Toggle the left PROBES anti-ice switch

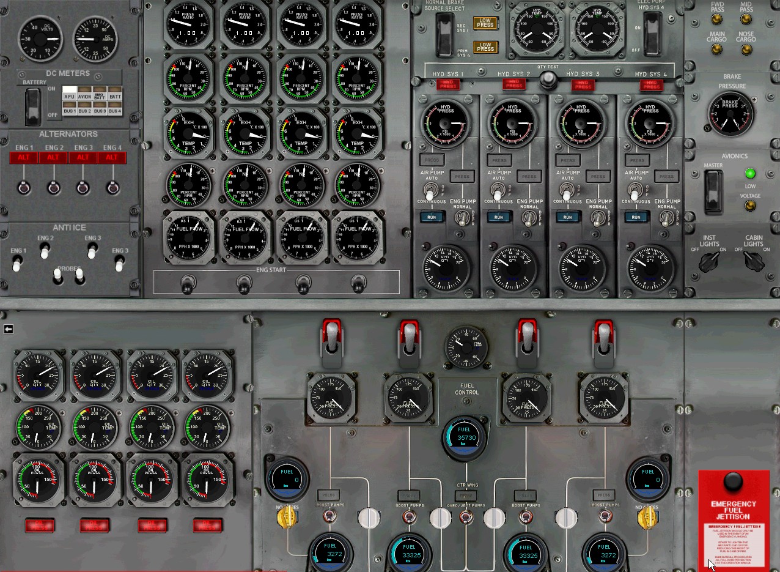click(57, 277)
